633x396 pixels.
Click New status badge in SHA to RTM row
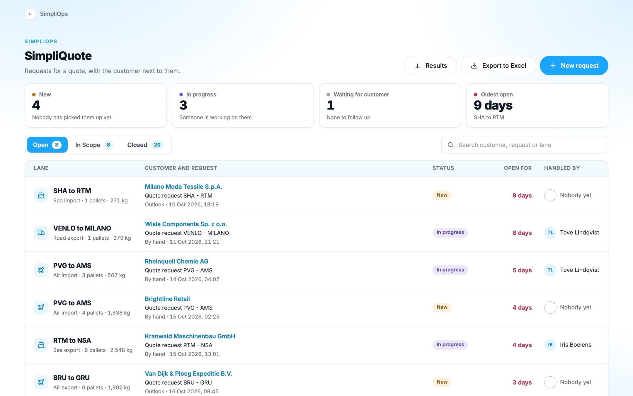pyautogui.click(x=442, y=195)
